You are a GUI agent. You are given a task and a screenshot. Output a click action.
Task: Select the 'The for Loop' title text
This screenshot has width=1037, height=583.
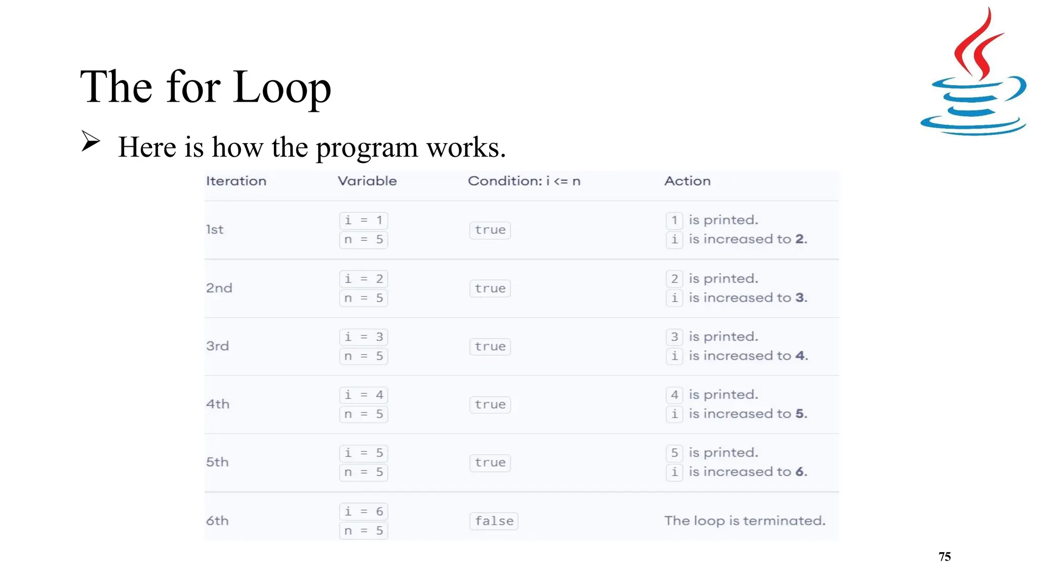pos(206,88)
